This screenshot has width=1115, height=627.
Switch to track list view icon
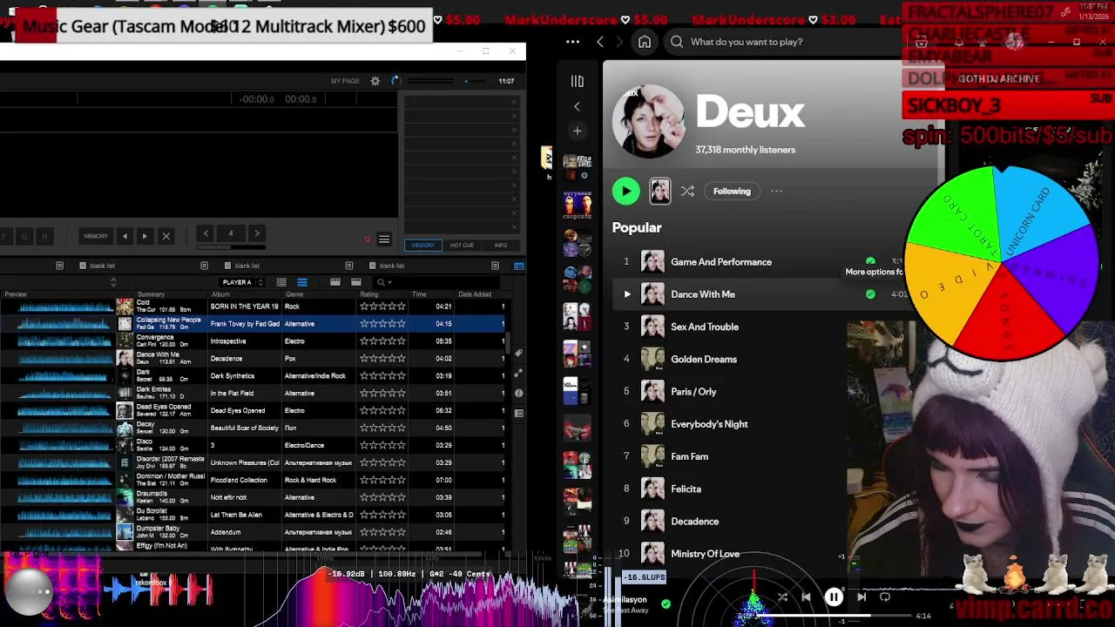point(281,282)
